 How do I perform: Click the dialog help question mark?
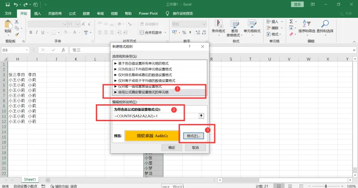pos(189,46)
